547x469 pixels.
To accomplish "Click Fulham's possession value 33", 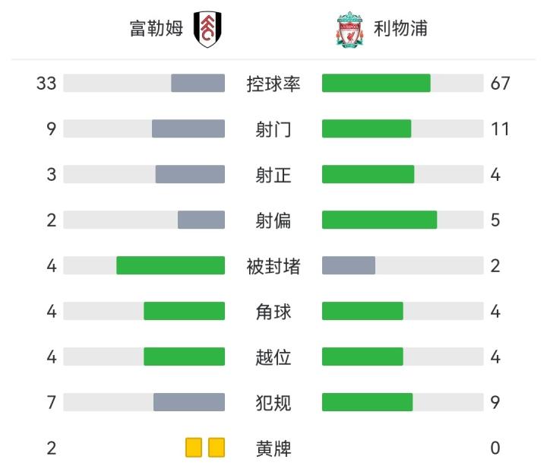I will 46,84.
